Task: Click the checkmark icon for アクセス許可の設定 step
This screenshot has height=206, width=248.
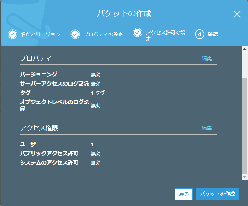Action: click(x=137, y=33)
